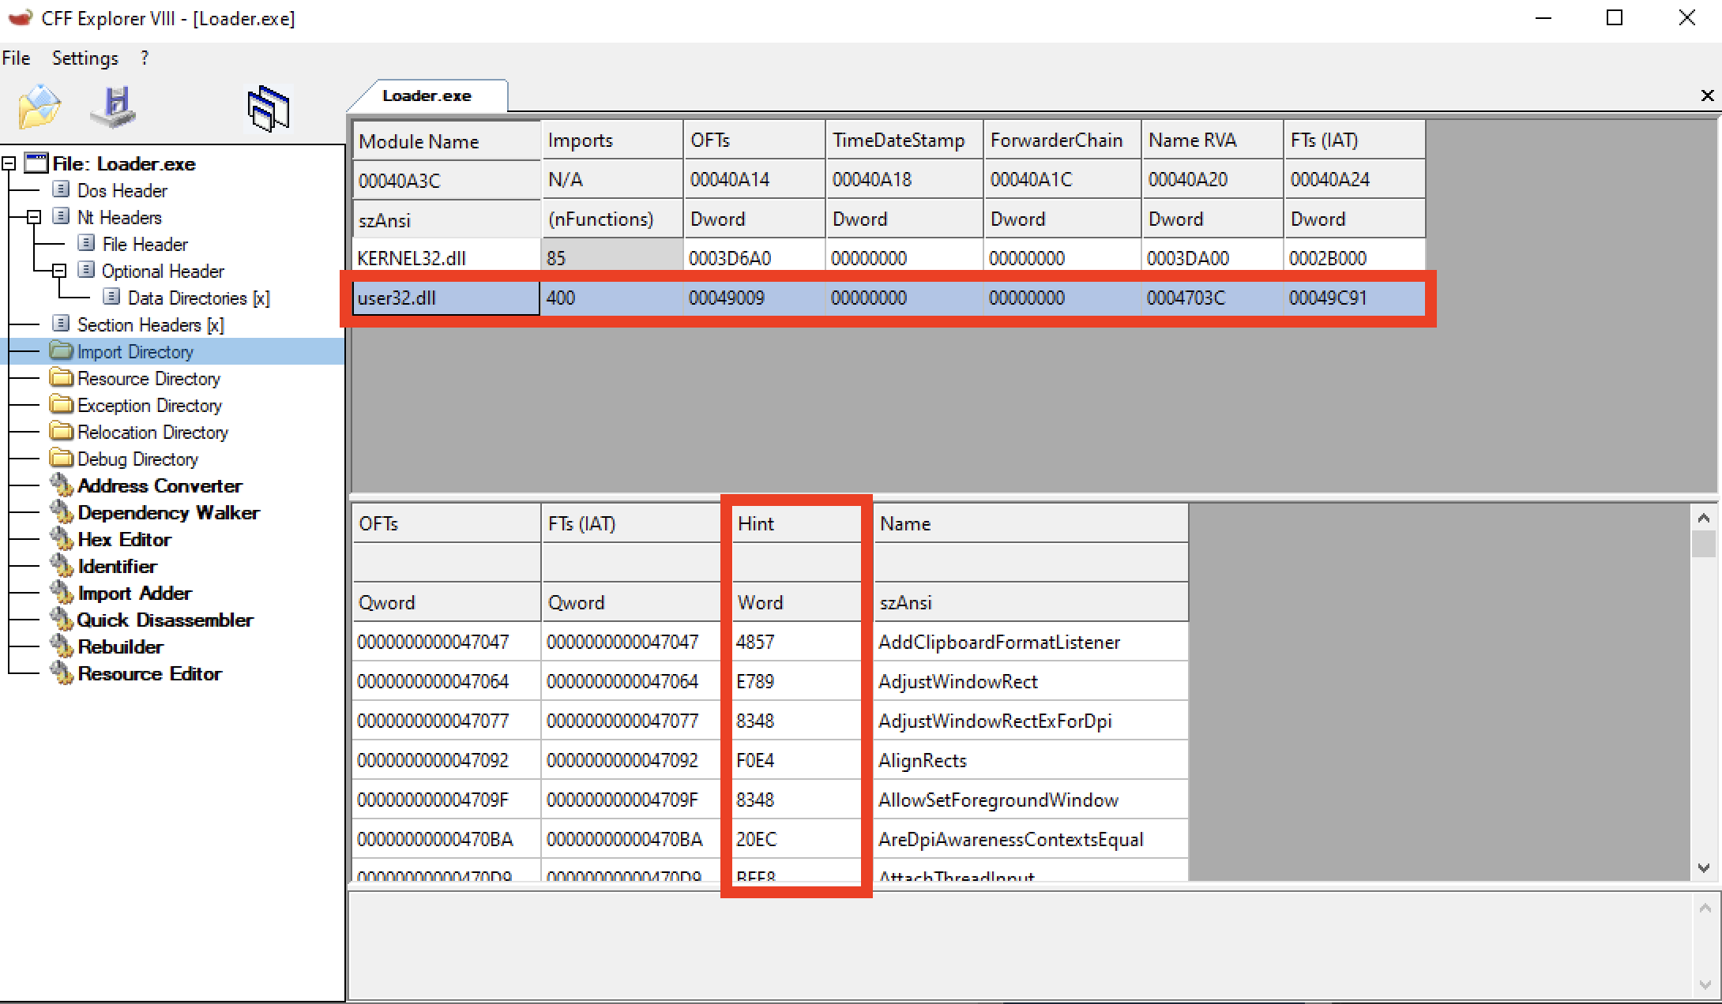Viewport: 1722px width, 1004px height.
Task: Click the up arrow of function list scrollbar
Action: point(1703,518)
